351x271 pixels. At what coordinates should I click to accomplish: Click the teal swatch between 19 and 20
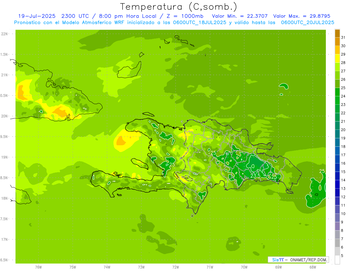click(337, 134)
